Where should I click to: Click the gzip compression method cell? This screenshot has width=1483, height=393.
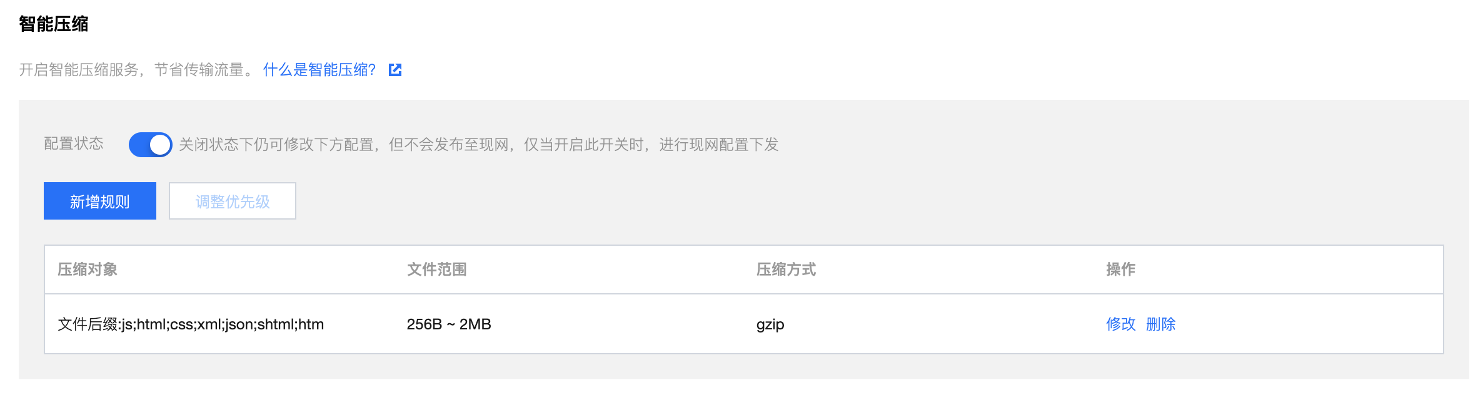tap(770, 325)
